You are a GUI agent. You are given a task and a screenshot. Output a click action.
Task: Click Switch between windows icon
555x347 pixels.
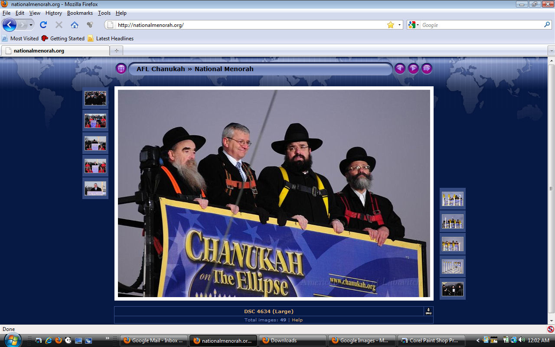(x=88, y=340)
